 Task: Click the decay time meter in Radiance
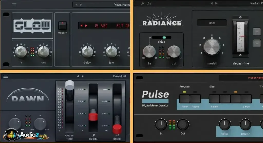(x=240, y=36)
